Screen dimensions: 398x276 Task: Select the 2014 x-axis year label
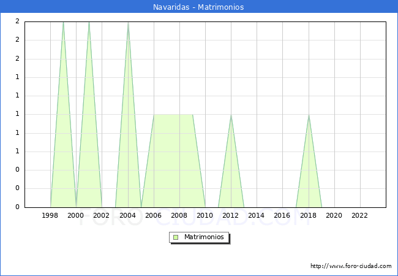[257, 215]
